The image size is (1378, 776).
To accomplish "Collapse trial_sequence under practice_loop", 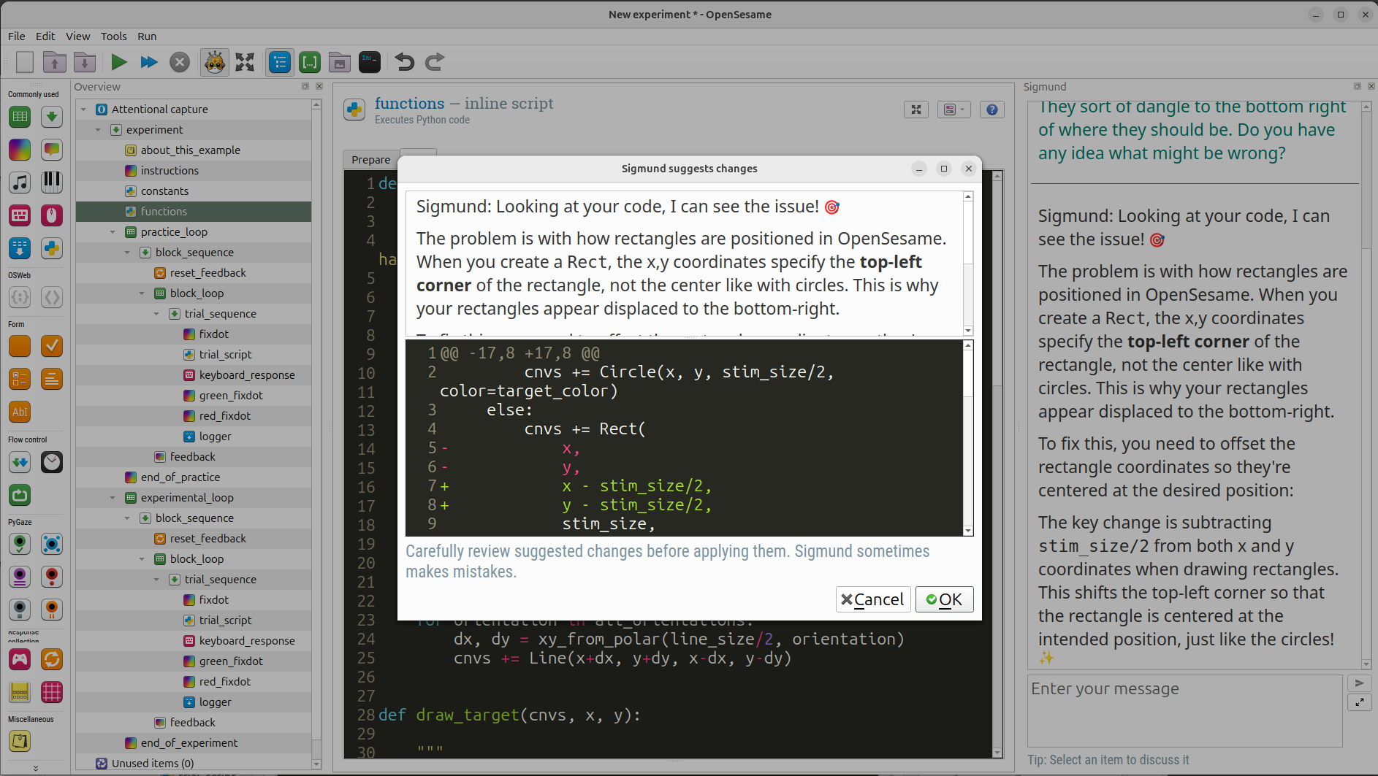I will tap(157, 314).
